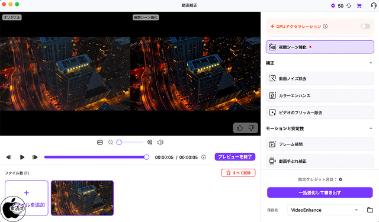The width and height of the screenshot is (379, 222).
Task: Select the city night video thumbnail
Action: [x=82, y=198]
